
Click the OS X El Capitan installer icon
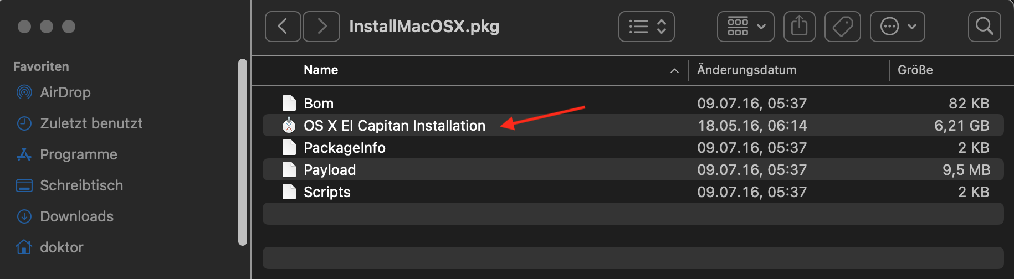point(289,126)
